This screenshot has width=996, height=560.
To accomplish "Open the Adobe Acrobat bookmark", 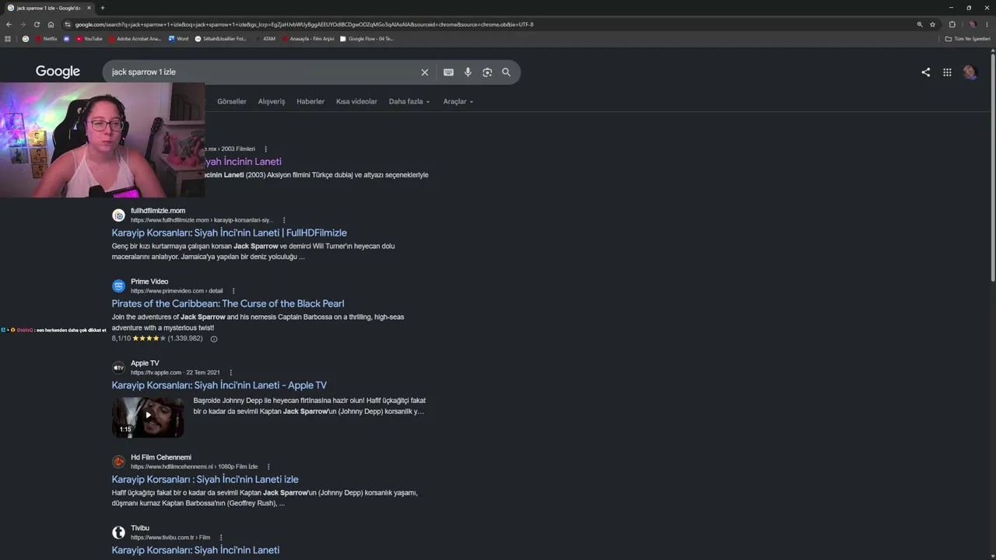I will [x=135, y=38].
